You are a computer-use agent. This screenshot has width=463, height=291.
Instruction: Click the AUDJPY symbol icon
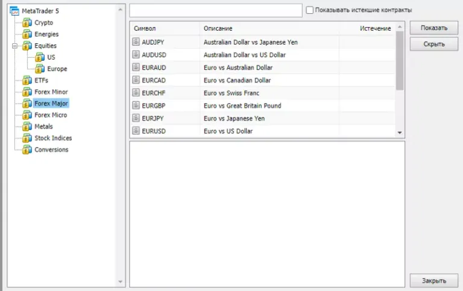click(136, 42)
